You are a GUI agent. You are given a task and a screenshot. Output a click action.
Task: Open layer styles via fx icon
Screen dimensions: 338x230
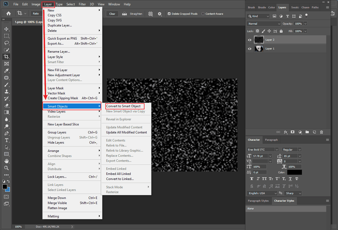coord(285,132)
